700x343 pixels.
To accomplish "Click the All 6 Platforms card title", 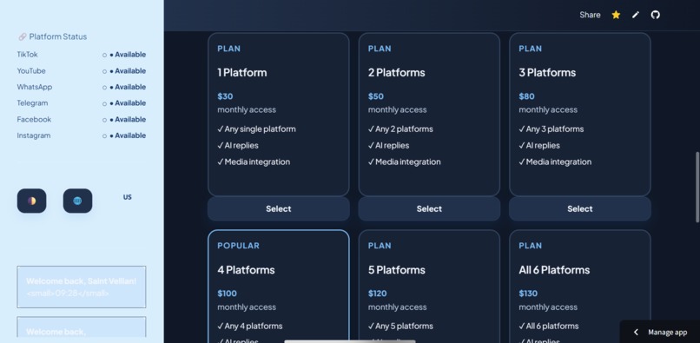I will [554, 270].
